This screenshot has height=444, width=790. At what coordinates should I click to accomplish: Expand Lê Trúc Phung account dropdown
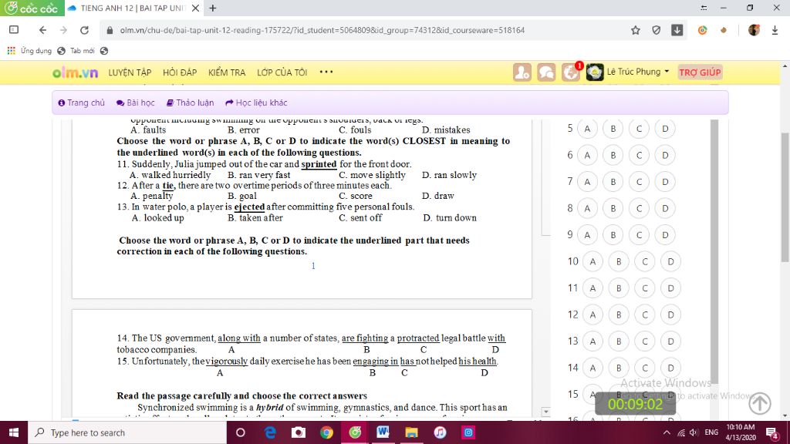point(638,72)
